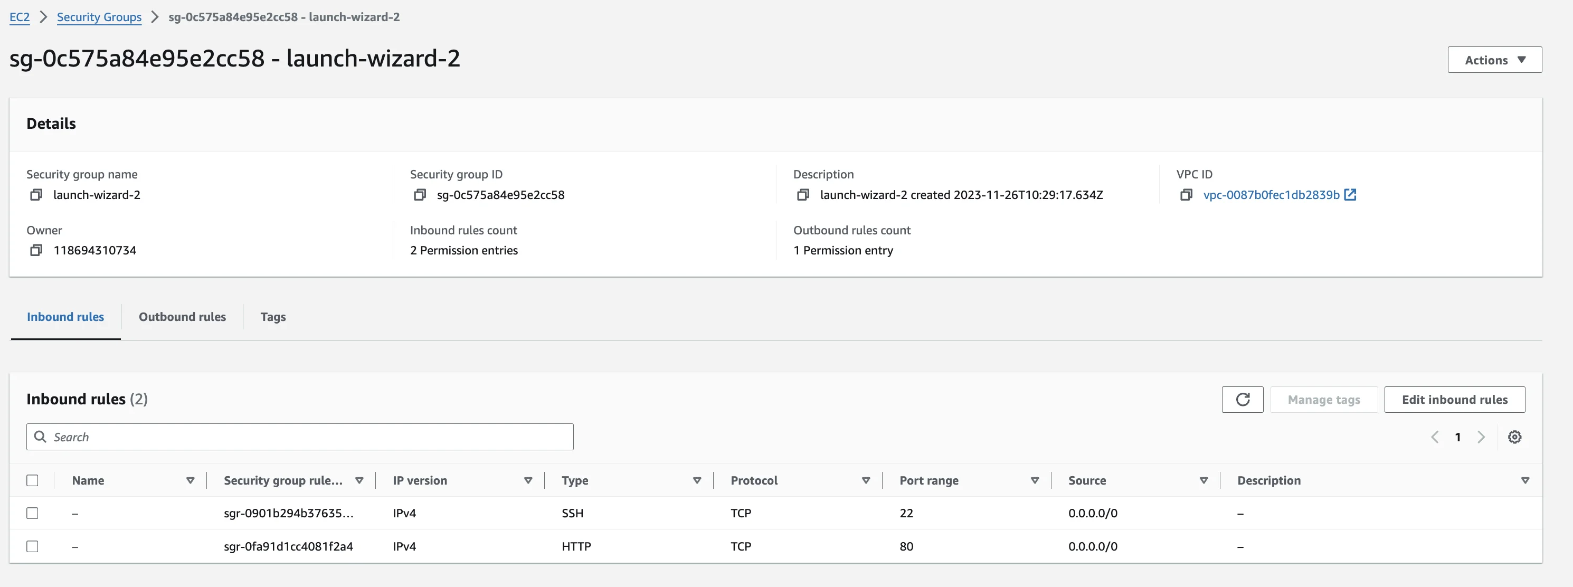Navigate to Security Groups breadcrumb link
Viewport: 1573px width, 587px height.
pos(99,16)
